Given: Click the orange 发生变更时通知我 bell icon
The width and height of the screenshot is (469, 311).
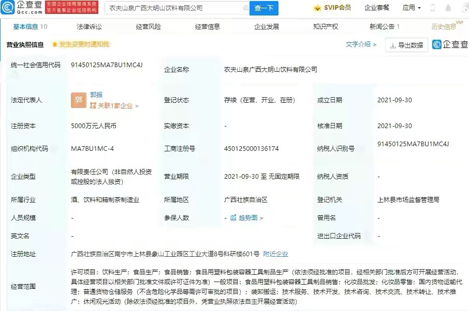Looking at the screenshot, I should click(x=54, y=45).
